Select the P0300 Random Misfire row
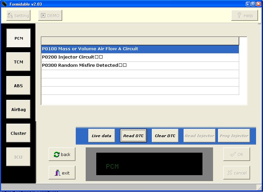Image resolution: width=263 pixels, height=192 pixels. (x=140, y=65)
